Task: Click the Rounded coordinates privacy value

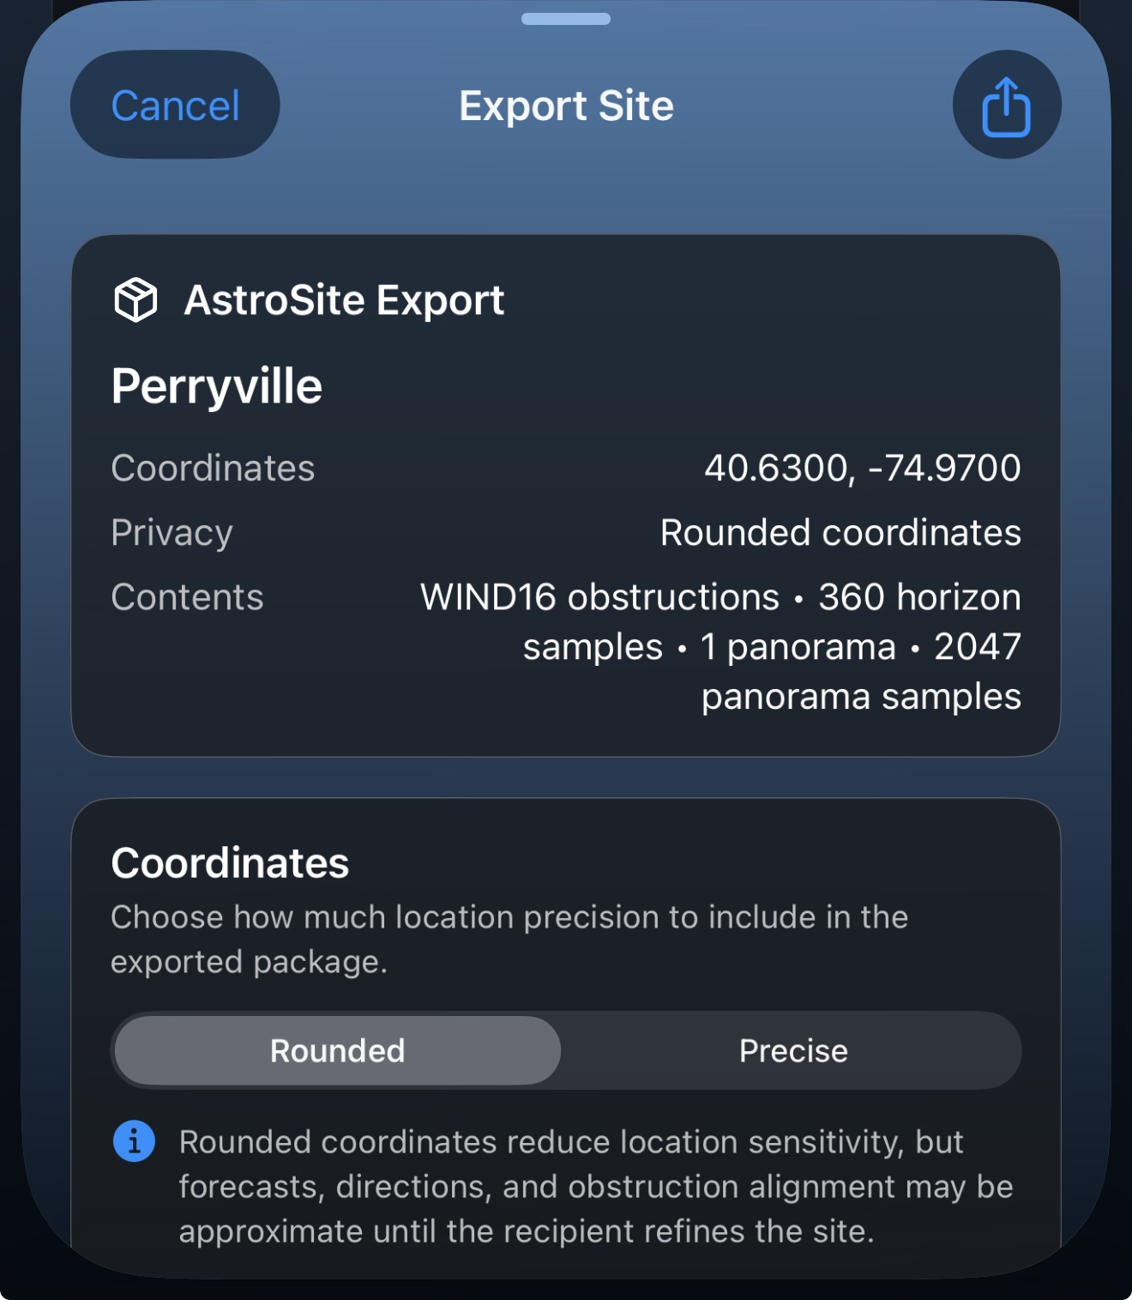Action: coord(840,533)
